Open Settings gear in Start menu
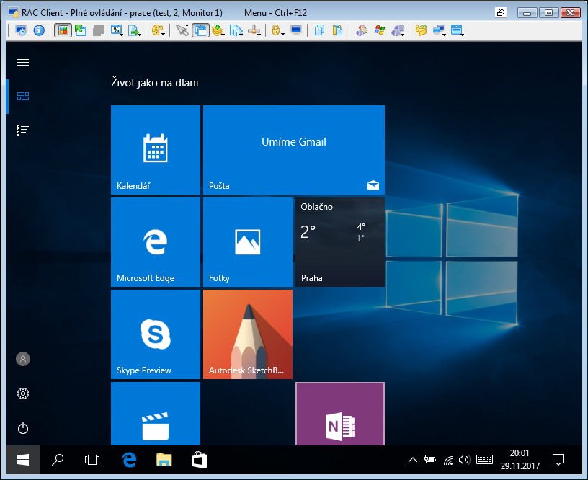588x480 pixels. [23, 394]
